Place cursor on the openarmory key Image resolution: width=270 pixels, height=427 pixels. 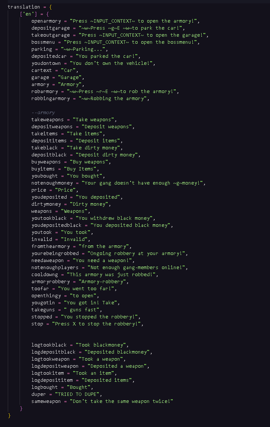click(46, 21)
